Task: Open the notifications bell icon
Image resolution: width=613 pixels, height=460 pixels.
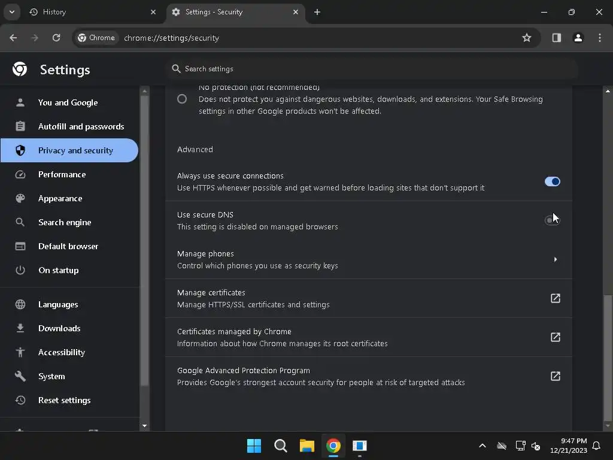Action: coord(597,446)
